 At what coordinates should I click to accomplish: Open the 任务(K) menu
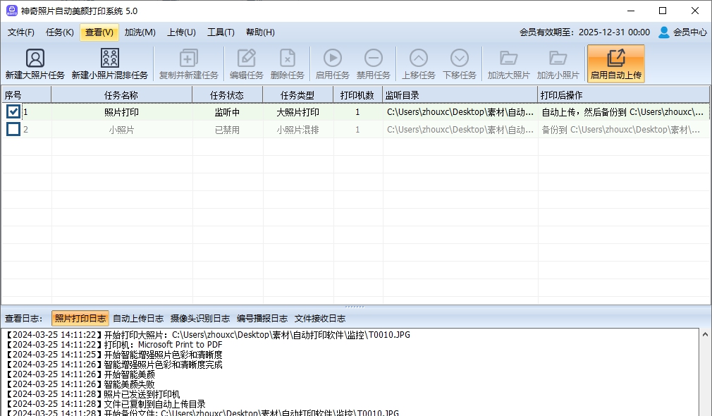59,32
